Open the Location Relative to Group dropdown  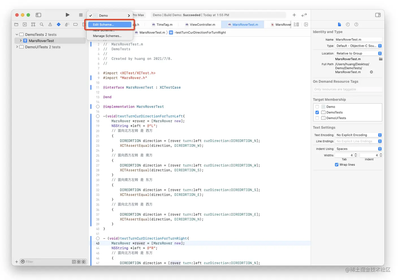click(x=358, y=53)
